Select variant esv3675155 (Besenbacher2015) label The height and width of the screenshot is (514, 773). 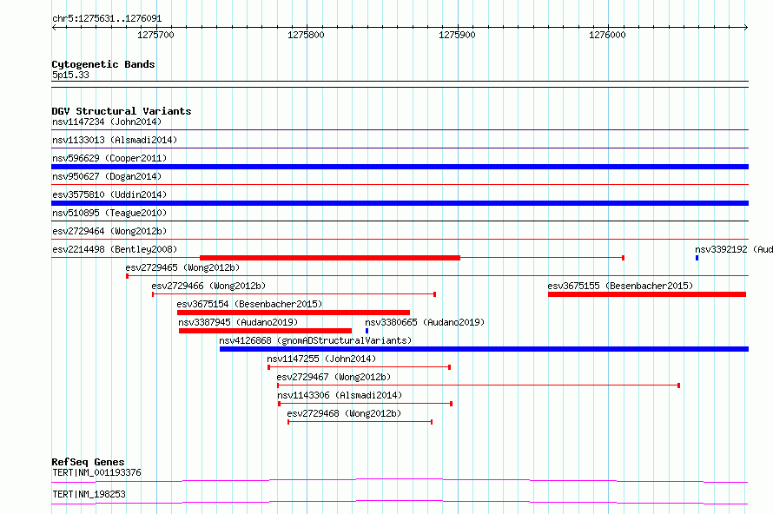click(x=620, y=286)
